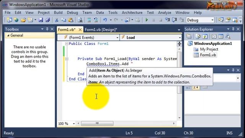Open the Undo history dropdown arrow
Viewport: 245px width, 138px height.
pyautogui.click(x=111, y=20)
